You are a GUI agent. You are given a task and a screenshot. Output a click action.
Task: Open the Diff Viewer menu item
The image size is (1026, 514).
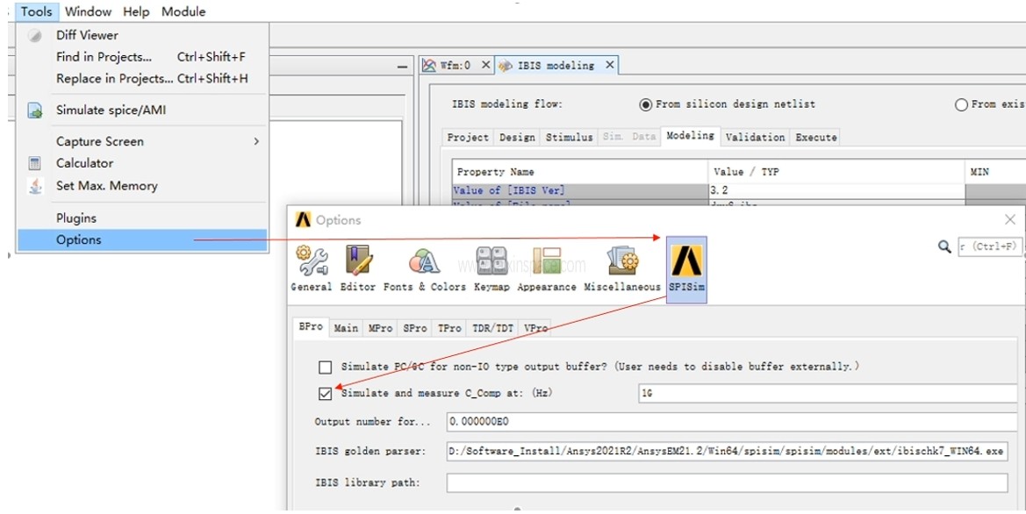87,35
